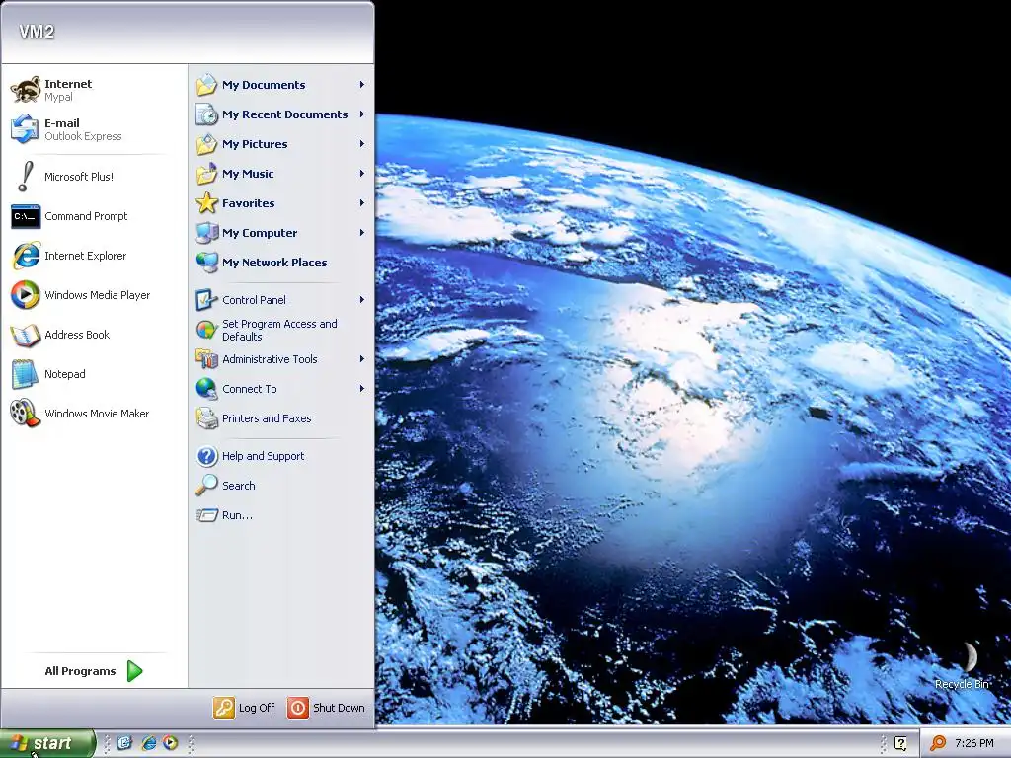Image resolution: width=1011 pixels, height=758 pixels.
Task: Open Printers and Faxes icon
Action: click(x=207, y=418)
